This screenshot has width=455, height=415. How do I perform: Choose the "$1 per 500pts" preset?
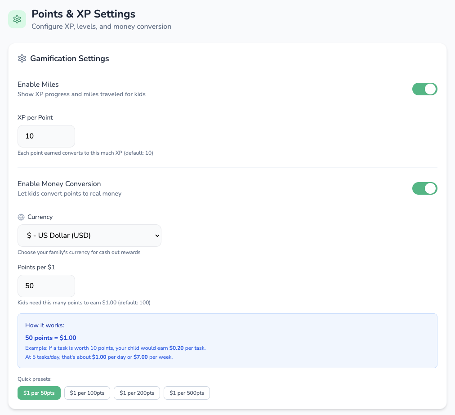point(187,393)
